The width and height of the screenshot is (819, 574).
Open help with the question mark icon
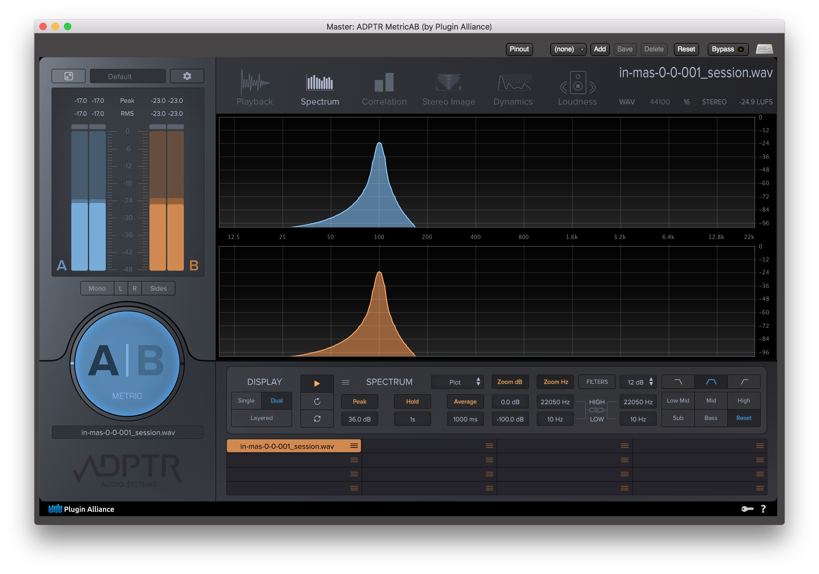coord(763,509)
